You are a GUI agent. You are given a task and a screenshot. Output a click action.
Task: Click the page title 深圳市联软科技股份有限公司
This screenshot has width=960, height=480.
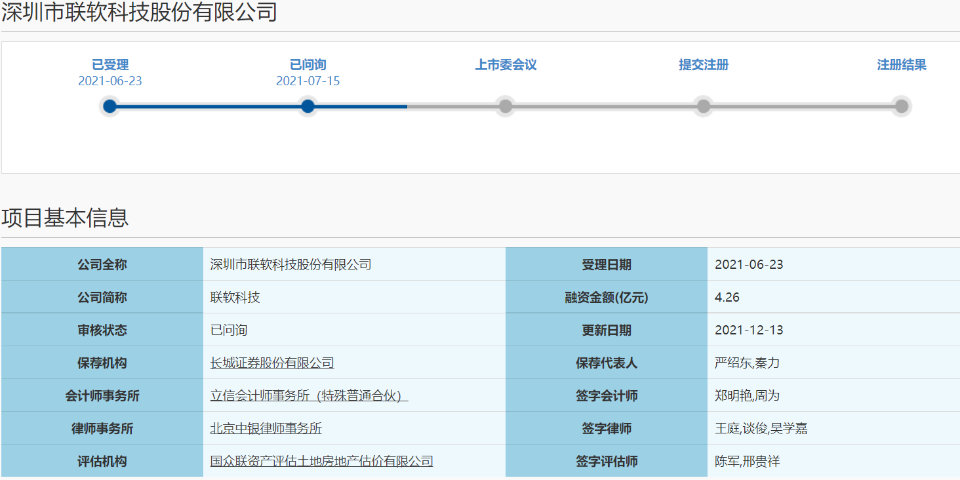[x=139, y=12]
